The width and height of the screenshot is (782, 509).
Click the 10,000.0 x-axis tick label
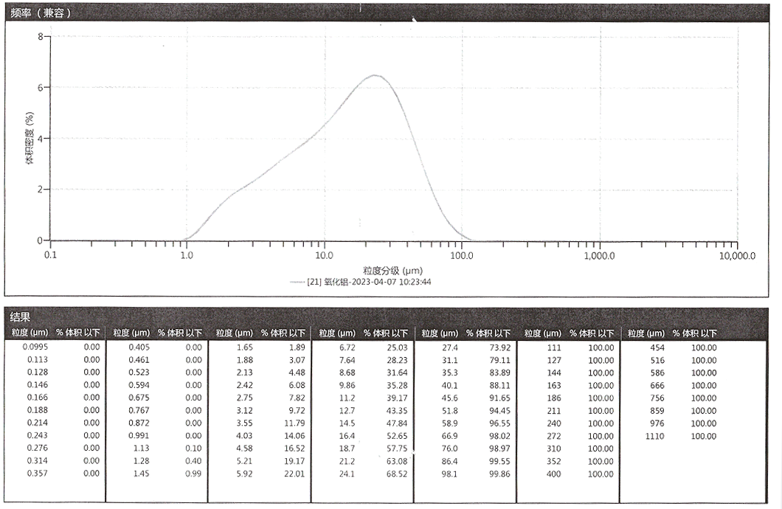(x=736, y=255)
